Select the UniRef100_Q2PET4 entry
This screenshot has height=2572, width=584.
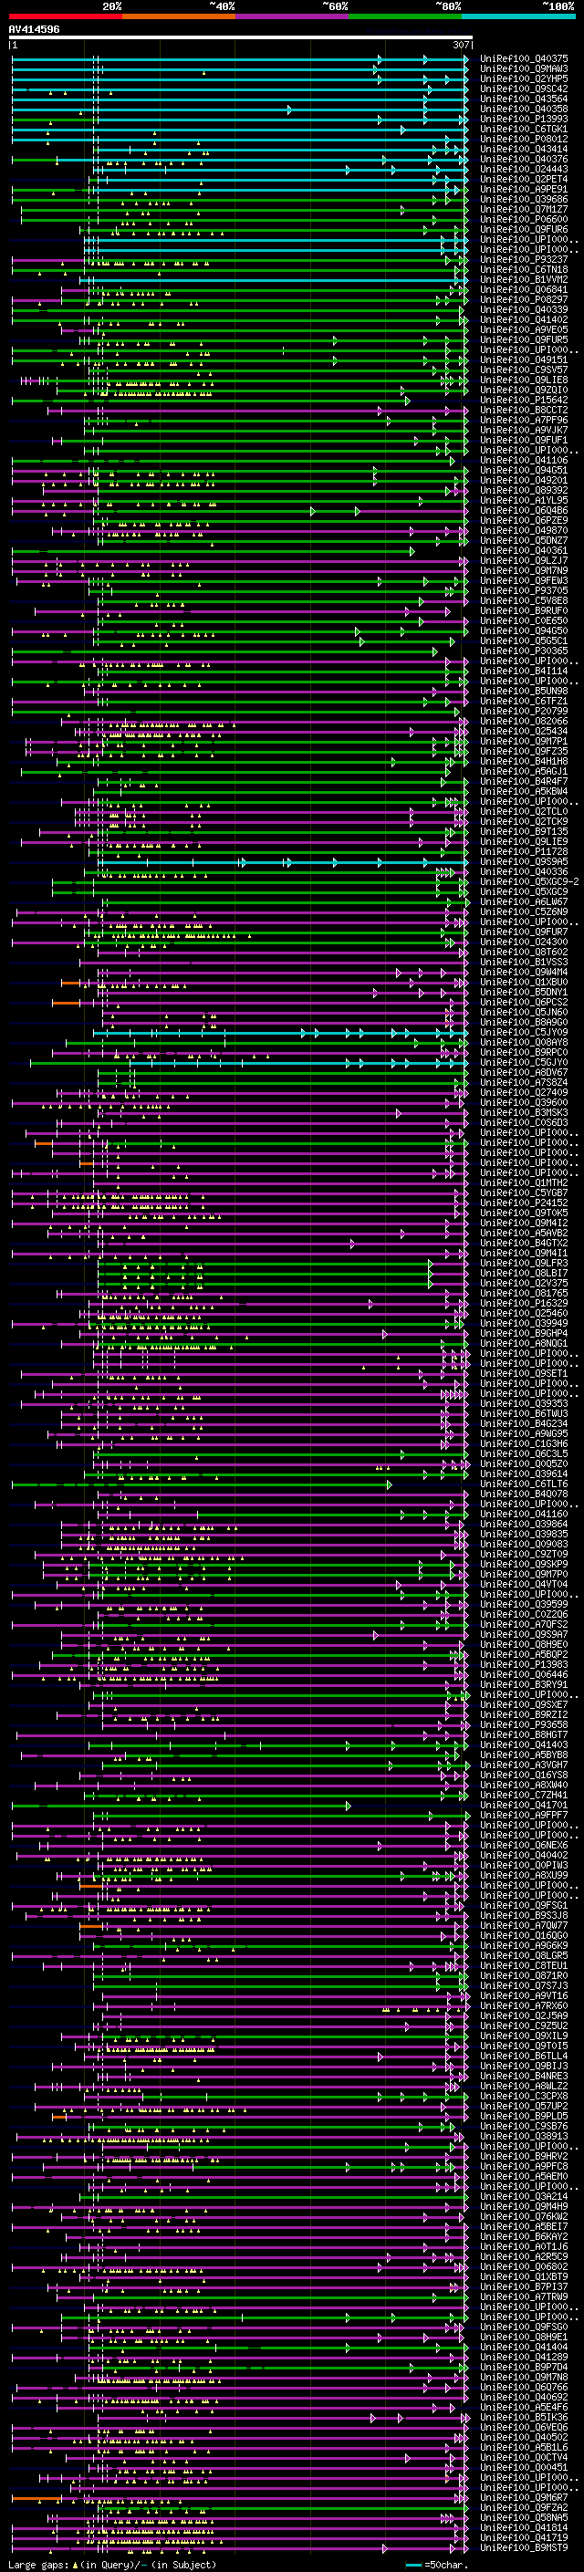tap(524, 179)
